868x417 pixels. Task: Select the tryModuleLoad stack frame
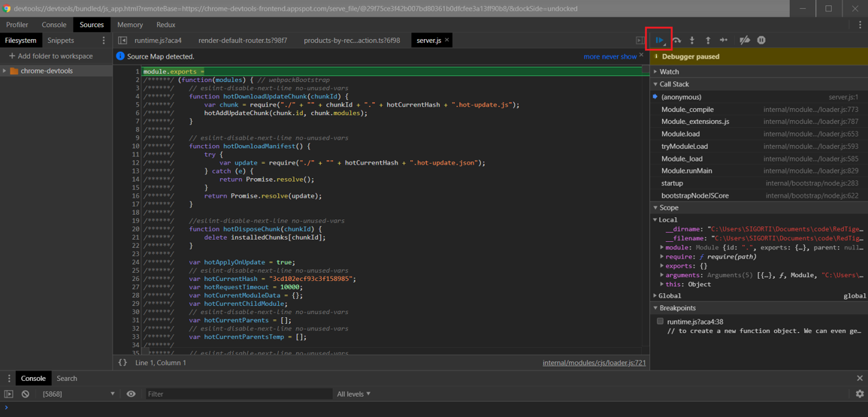click(759, 147)
